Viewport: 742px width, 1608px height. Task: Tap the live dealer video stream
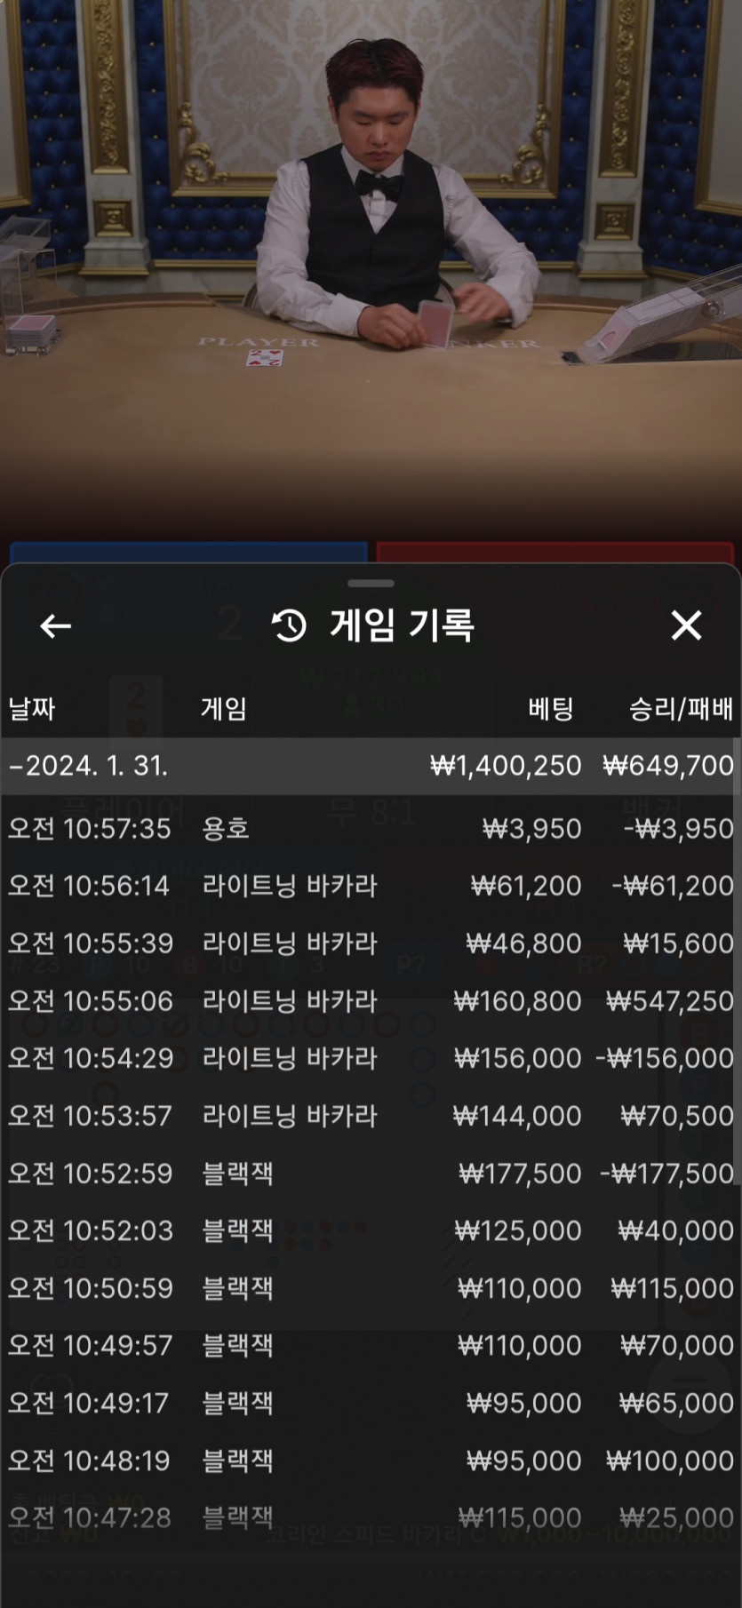(371, 267)
